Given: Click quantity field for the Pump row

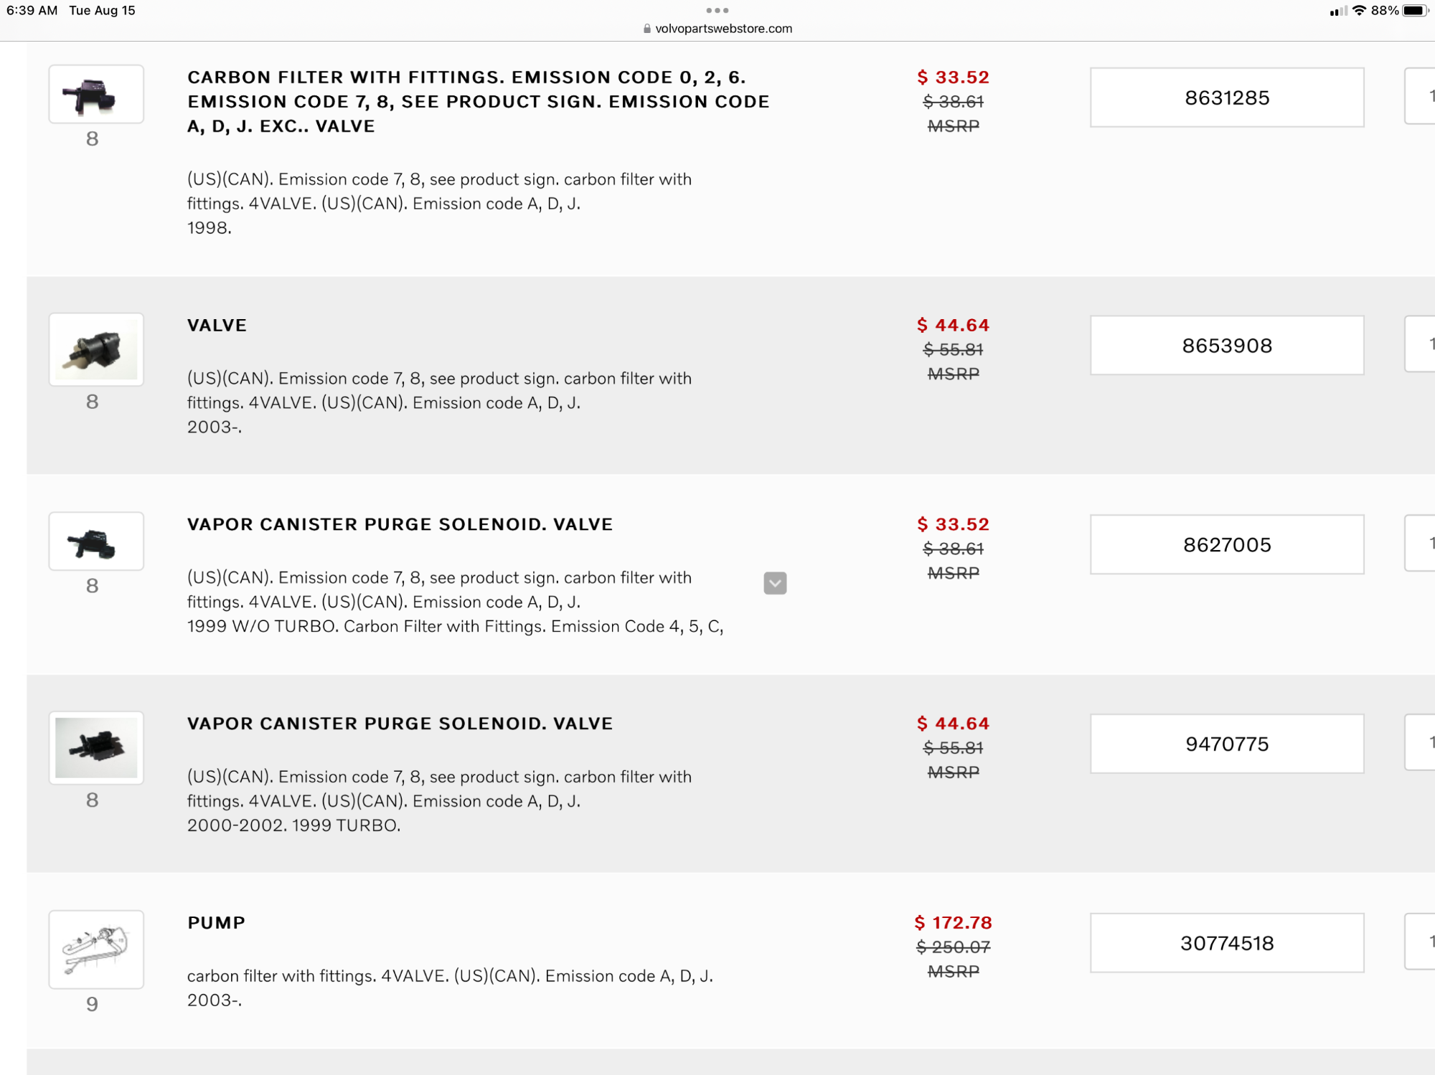Looking at the screenshot, I should tap(1422, 942).
